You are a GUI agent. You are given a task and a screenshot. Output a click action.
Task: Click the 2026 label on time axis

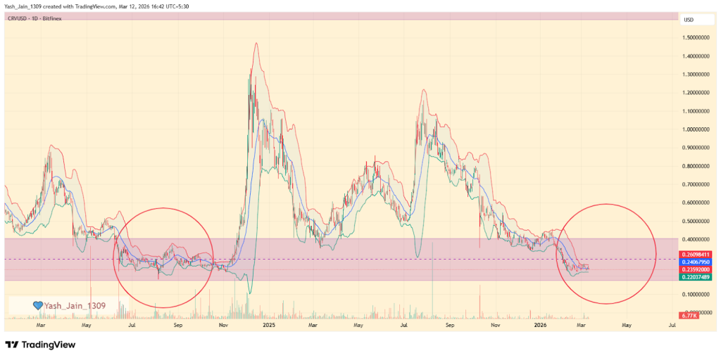(541, 326)
